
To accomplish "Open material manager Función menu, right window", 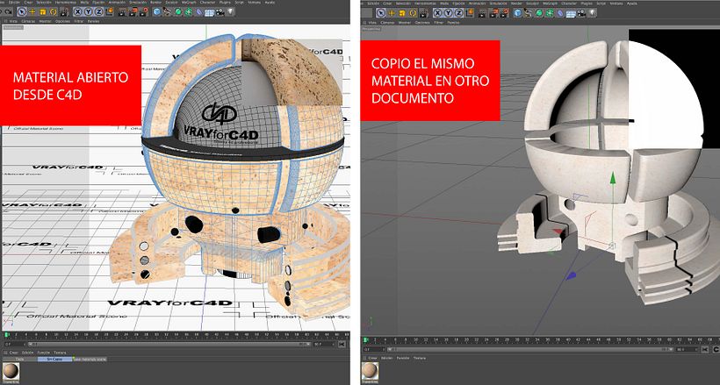I will (403, 358).
